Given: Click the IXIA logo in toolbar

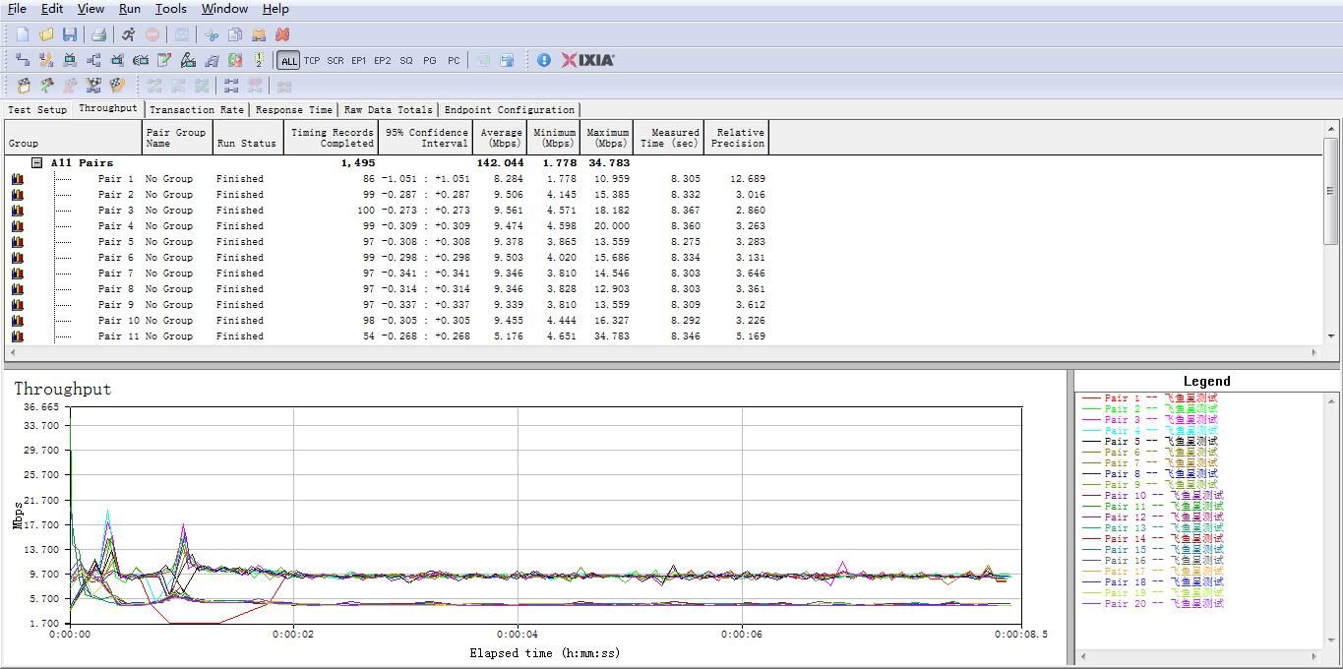Looking at the screenshot, I should pyautogui.click(x=588, y=60).
